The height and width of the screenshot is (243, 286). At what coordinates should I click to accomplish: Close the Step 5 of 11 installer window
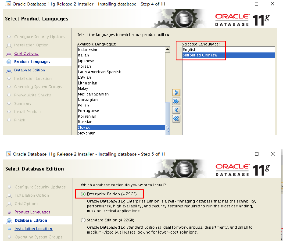(x=273, y=154)
